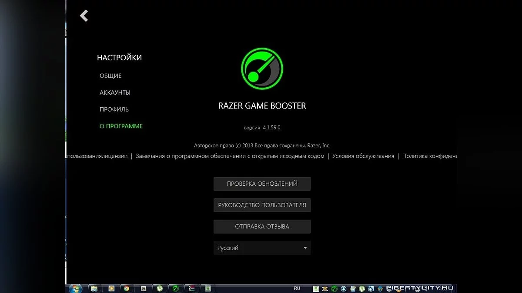
Task: Select О ПРОГРАММЕ in the sidebar
Action: click(121, 126)
